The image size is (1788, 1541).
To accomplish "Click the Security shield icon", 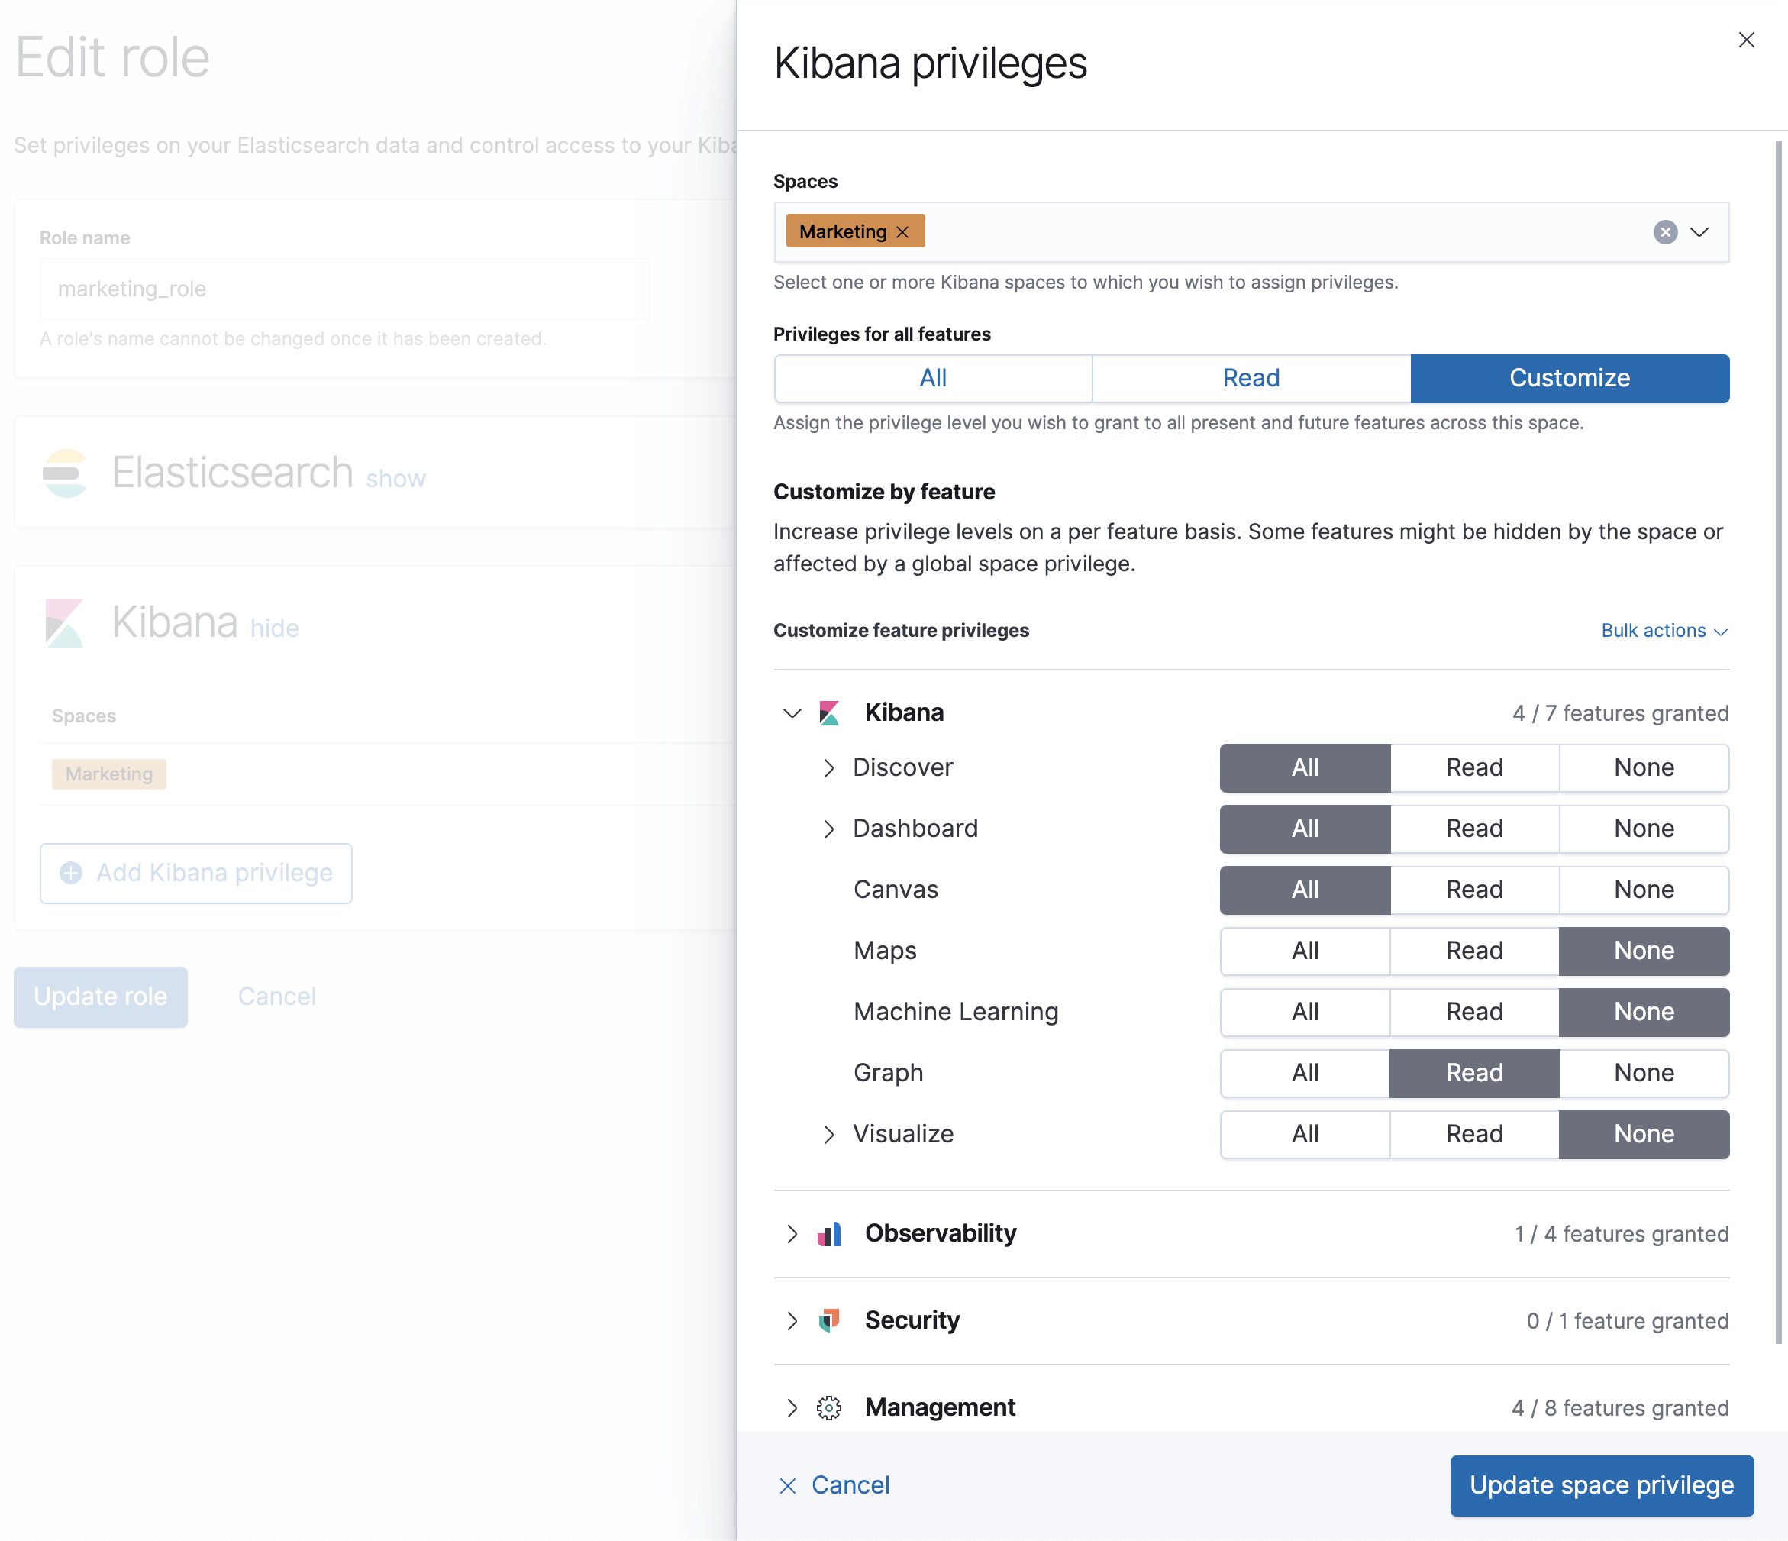I will click(830, 1320).
